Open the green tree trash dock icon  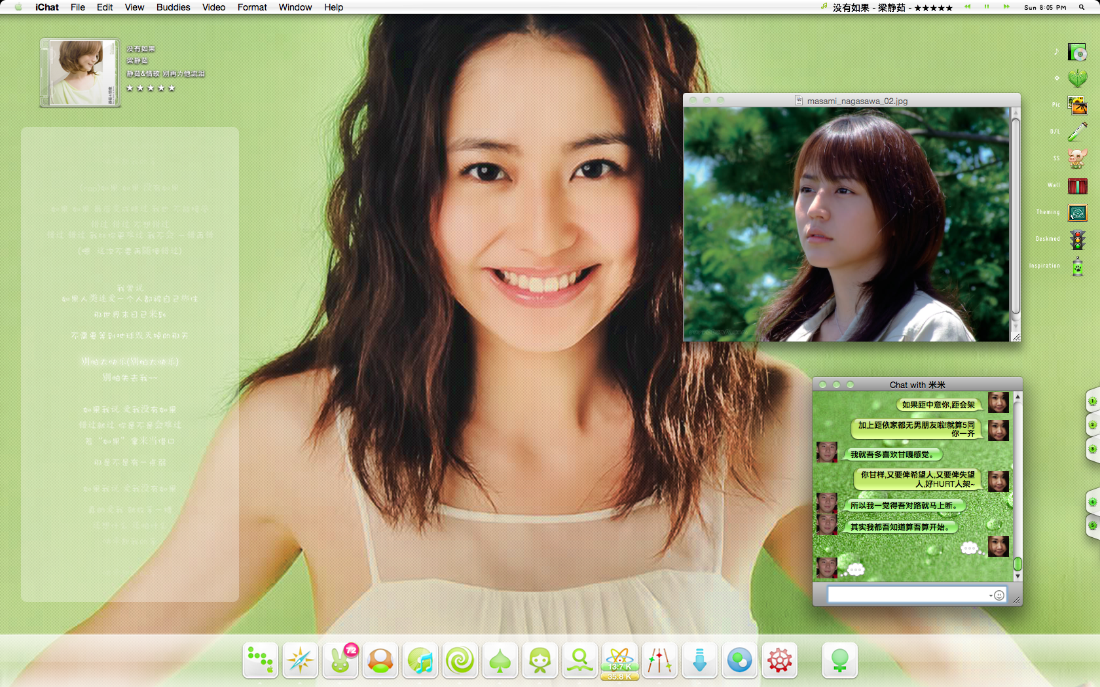[x=840, y=660]
